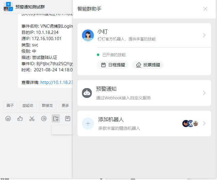Expand the 预警通知 webhook robot chevron
This screenshot has height=180, width=217.
(x=204, y=93)
